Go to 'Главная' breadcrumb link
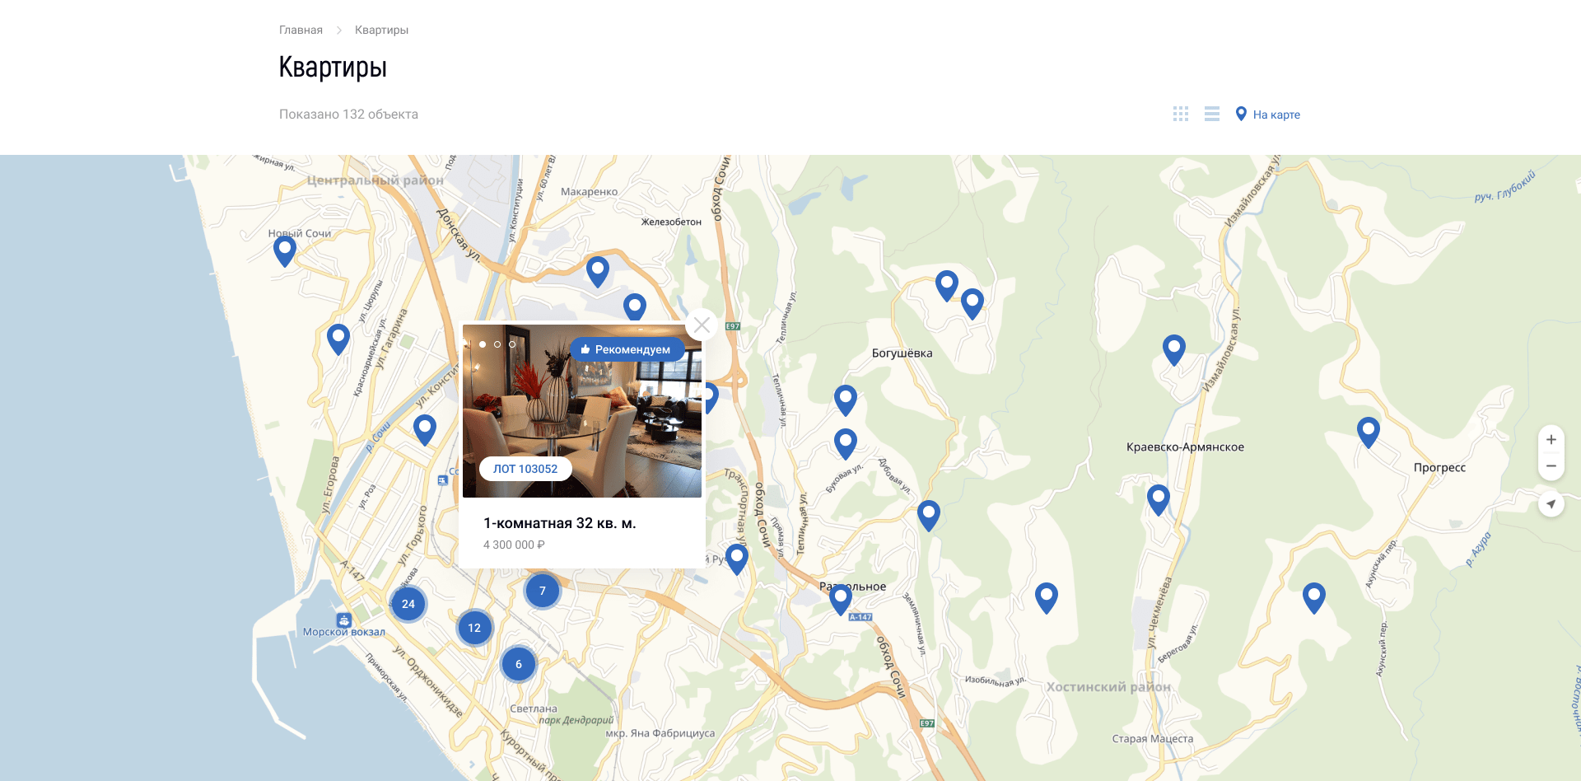 point(301,30)
